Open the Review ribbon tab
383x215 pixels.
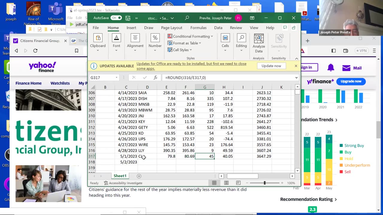coord(236,28)
